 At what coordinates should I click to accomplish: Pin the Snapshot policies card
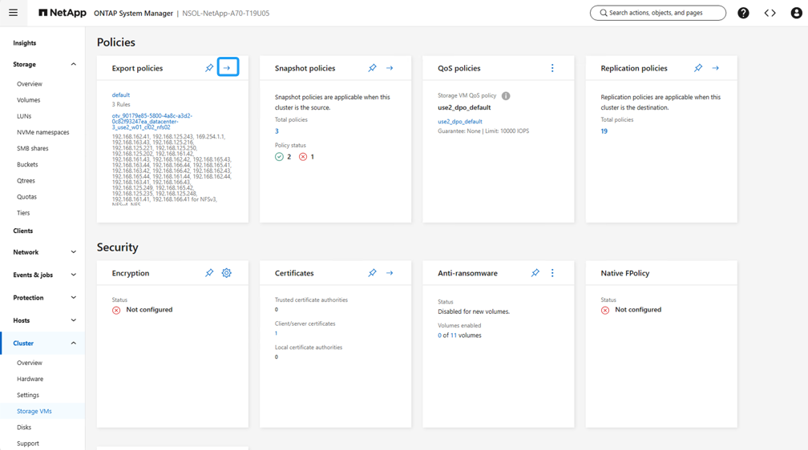[x=372, y=68]
